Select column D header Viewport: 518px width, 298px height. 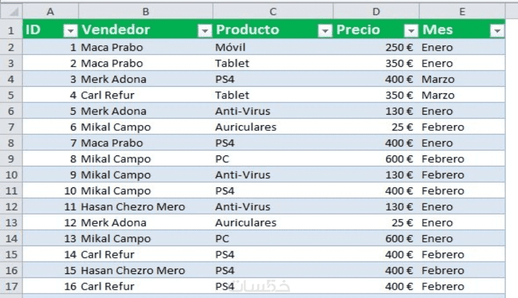[376, 11]
